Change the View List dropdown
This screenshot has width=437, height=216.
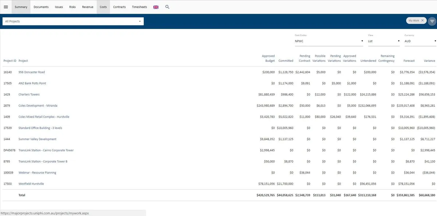point(384,41)
